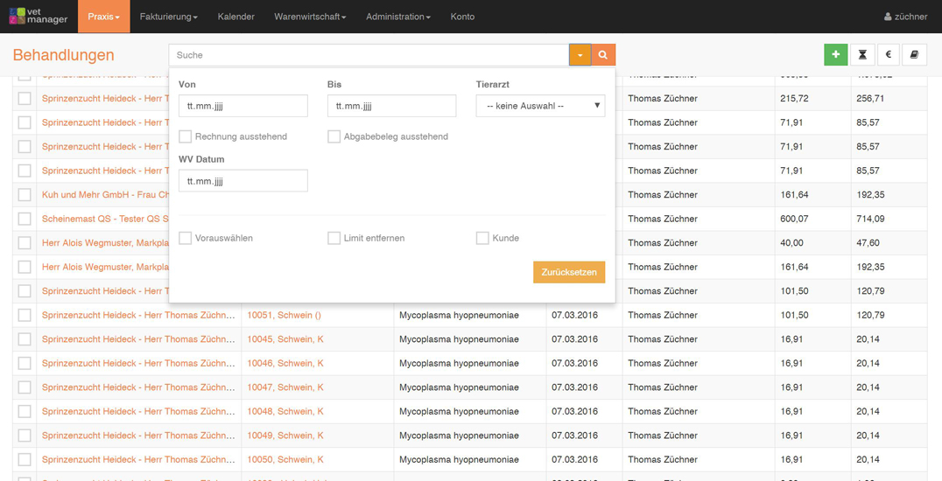This screenshot has width=942, height=481.
Task: Enable Rechnung ausstehend checkbox
Action: [186, 136]
